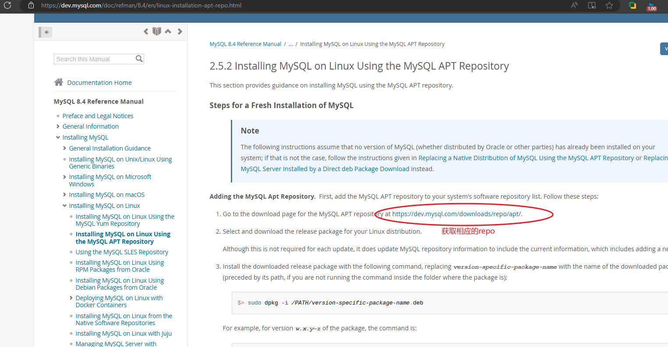Open Installing MySQL on Linux with Juju
The height and width of the screenshot is (347, 668).
(x=124, y=333)
